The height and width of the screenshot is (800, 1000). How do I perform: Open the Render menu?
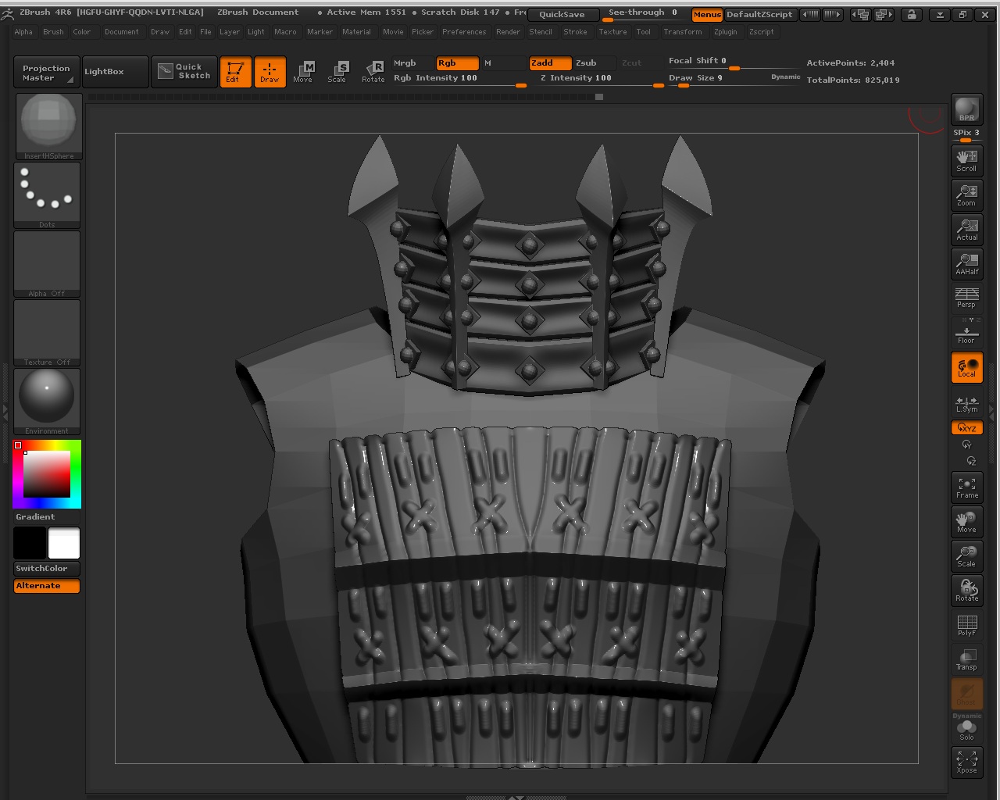[508, 32]
